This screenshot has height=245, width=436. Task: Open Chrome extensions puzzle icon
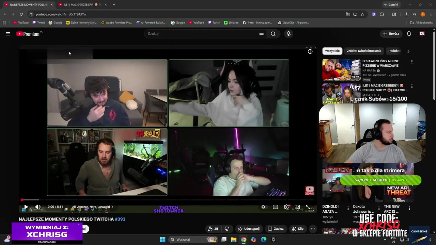pos(382,14)
